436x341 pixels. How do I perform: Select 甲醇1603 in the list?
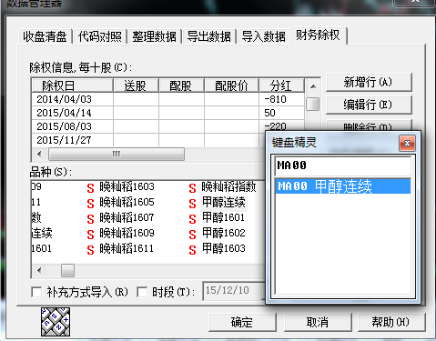point(223,248)
